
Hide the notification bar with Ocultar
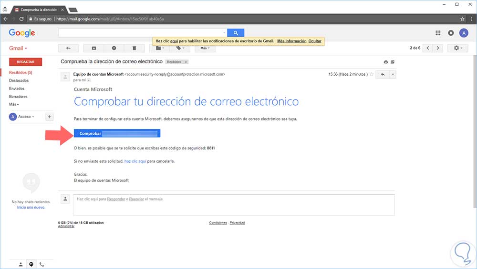tap(315, 41)
